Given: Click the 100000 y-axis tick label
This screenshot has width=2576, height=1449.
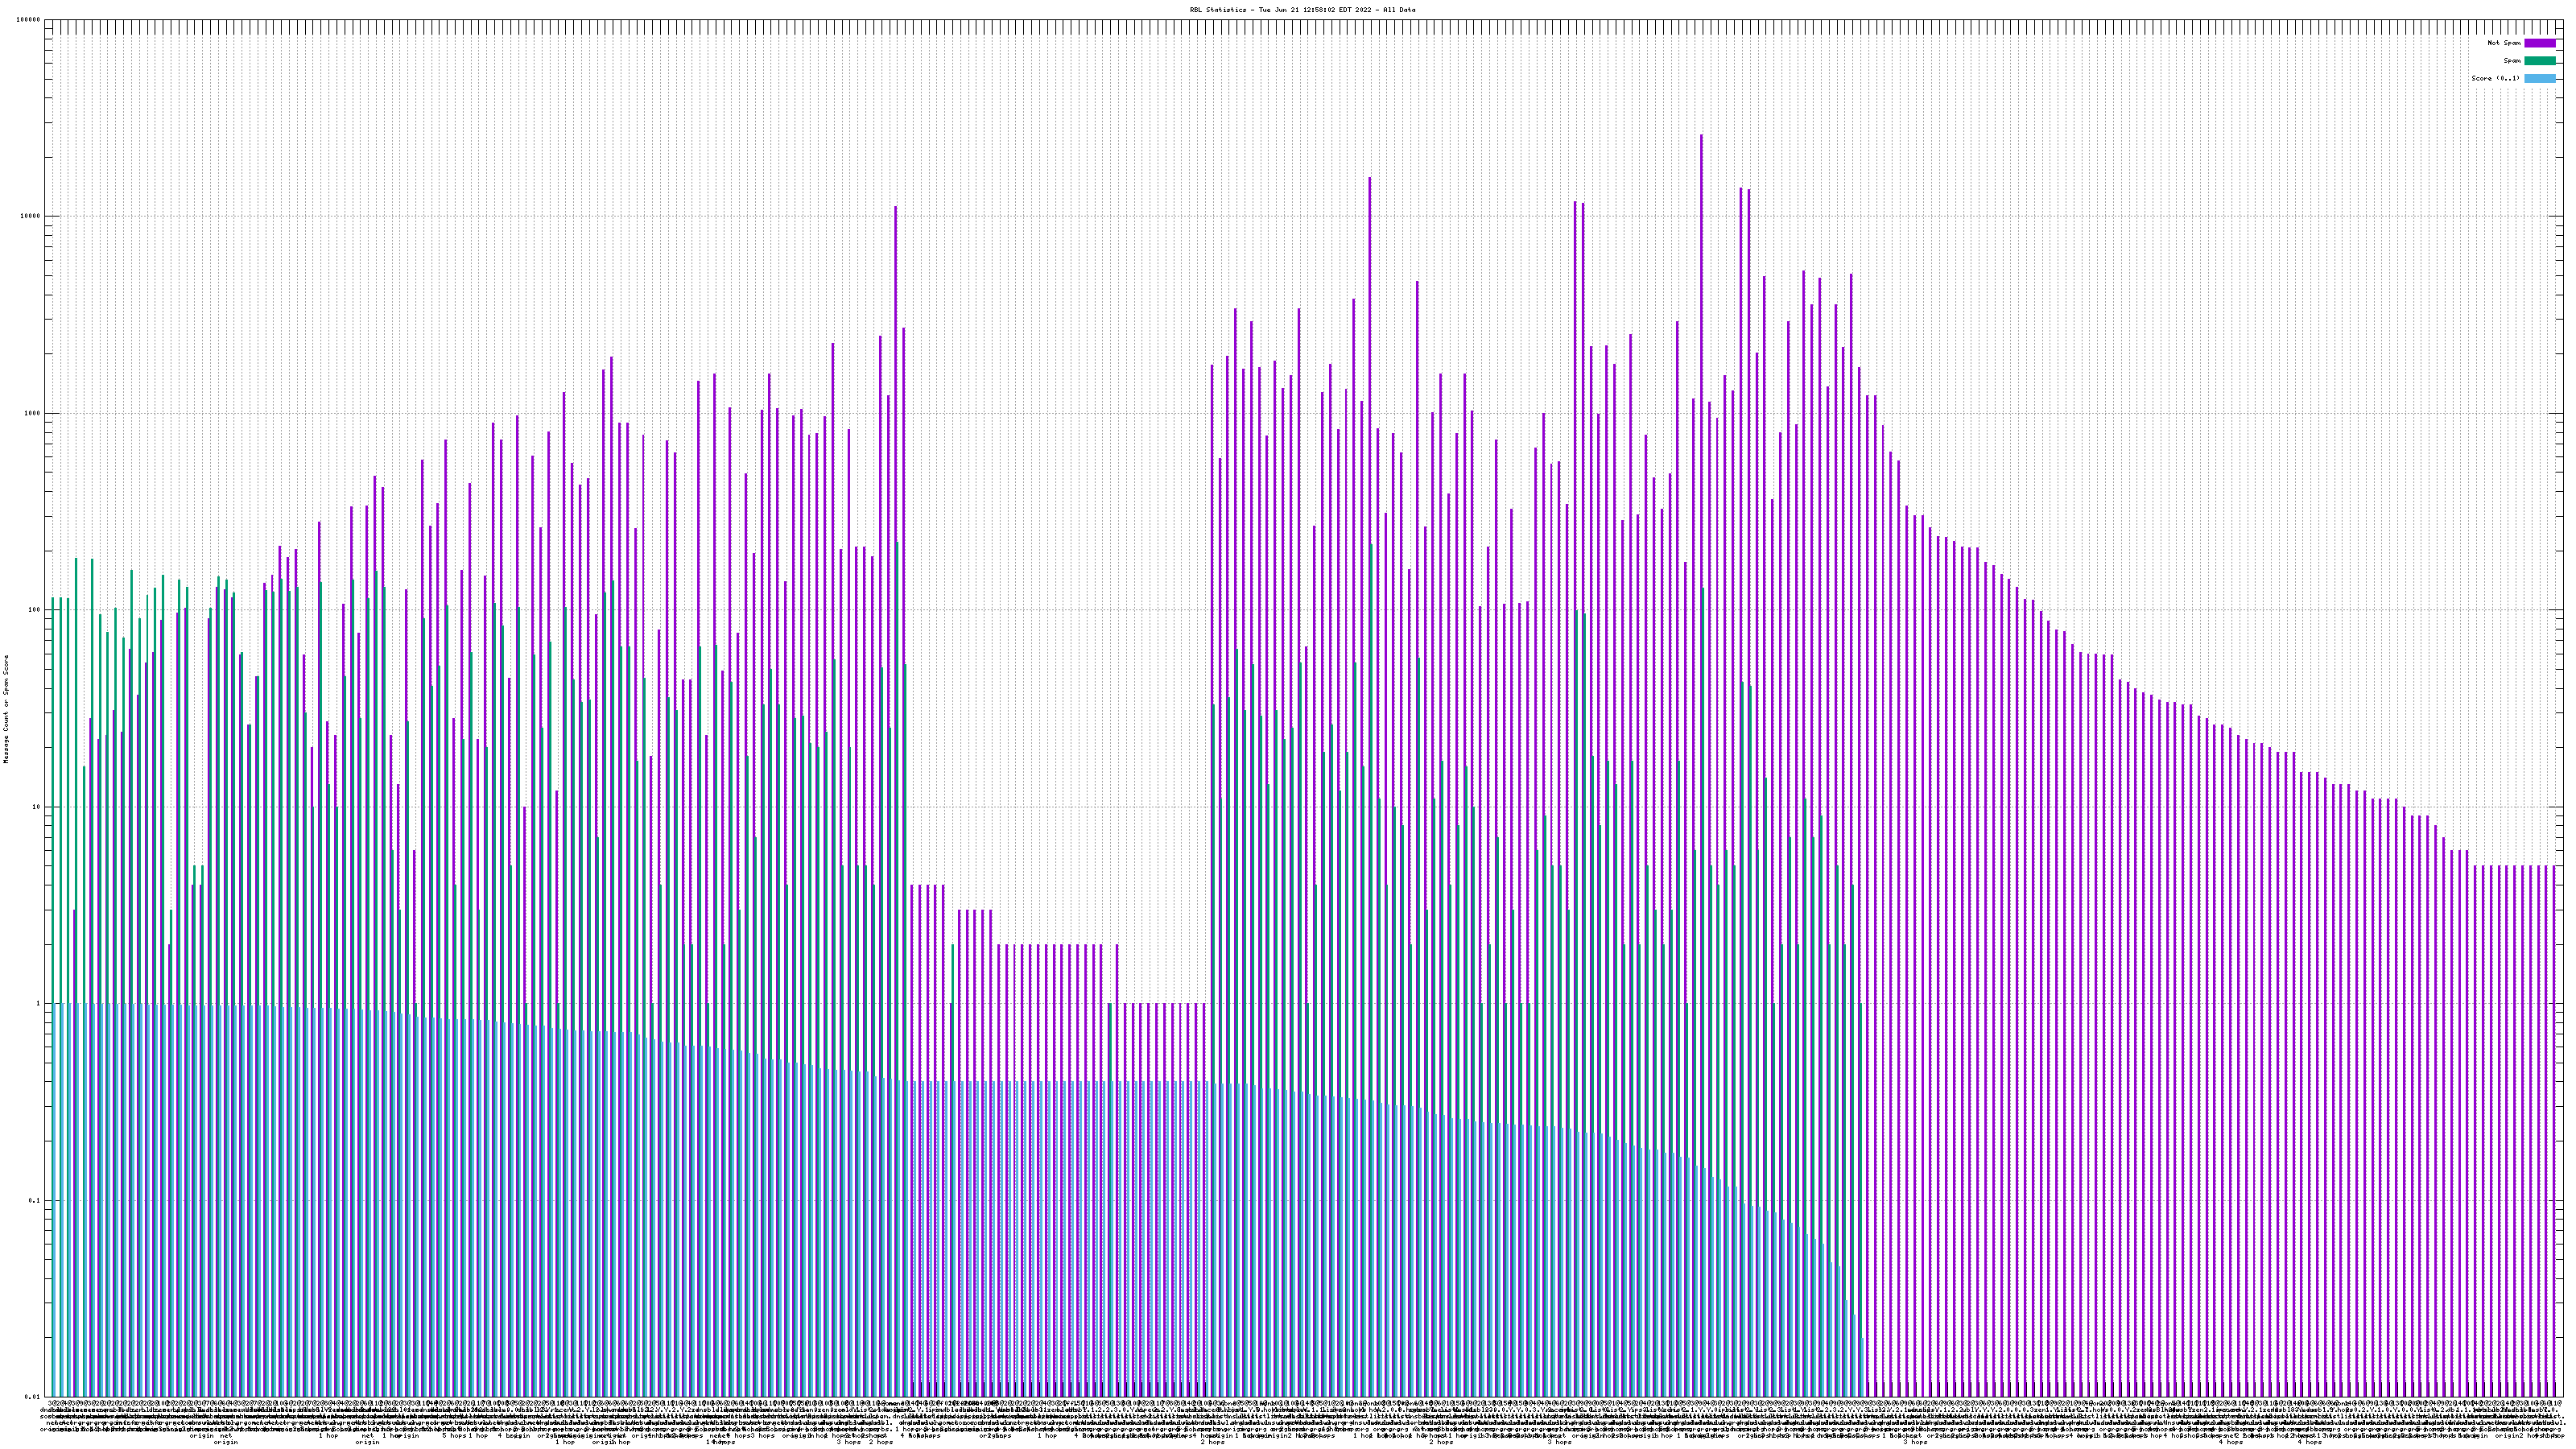Looking at the screenshot, I should point(29,20).
